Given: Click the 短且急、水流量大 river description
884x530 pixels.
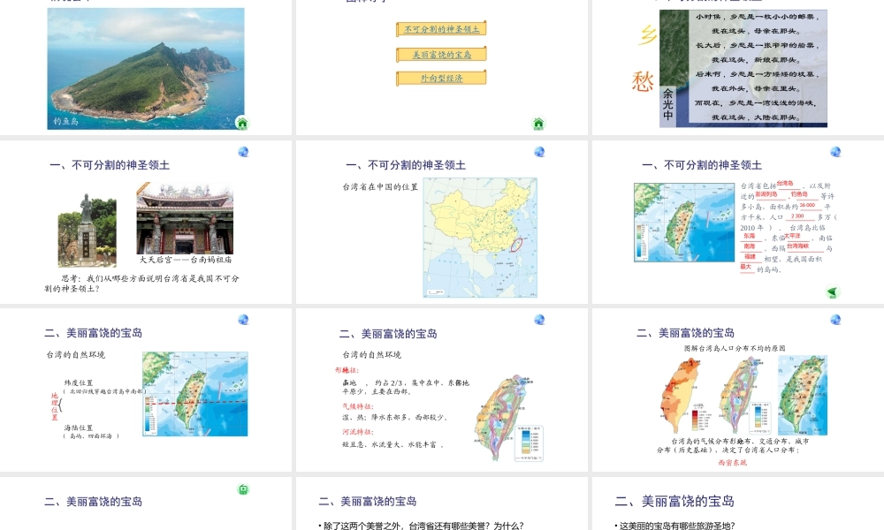Looking at the screenshot, I should [x=393, y=444].
